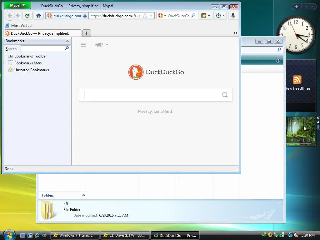The height and width of the screenshot is (240, 320).
Task: Click the Windows Sidebar clock gadget
Action: [x=296, y=35]
